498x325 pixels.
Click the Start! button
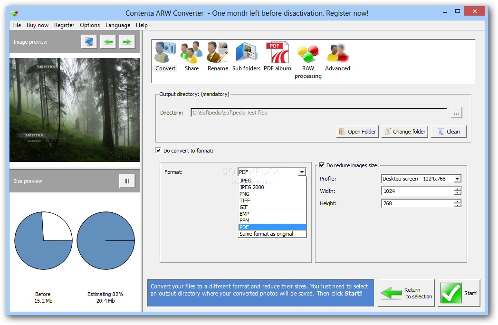[459, 293]
